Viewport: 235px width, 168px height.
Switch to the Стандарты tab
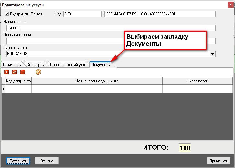tap(36, 65)
